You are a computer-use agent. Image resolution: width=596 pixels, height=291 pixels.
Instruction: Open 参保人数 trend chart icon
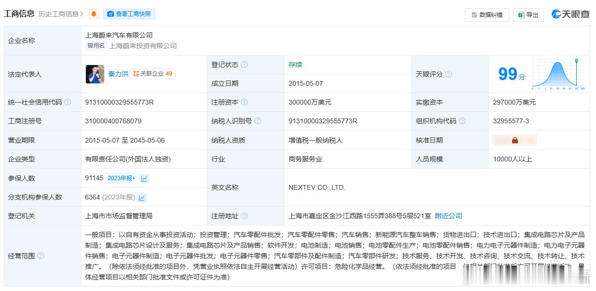pos(144,178)
